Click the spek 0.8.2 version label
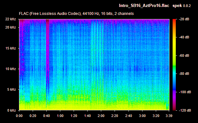198x123 pixels. point(181,6)
